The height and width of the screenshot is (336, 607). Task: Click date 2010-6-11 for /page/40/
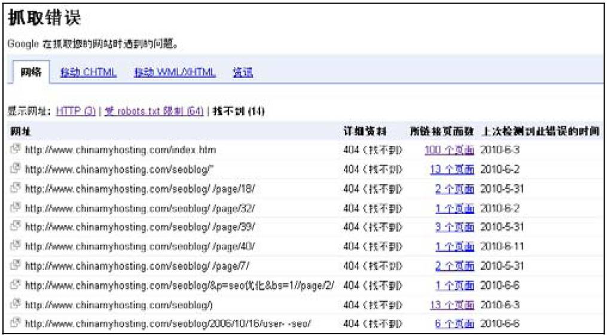coord(502,246)
